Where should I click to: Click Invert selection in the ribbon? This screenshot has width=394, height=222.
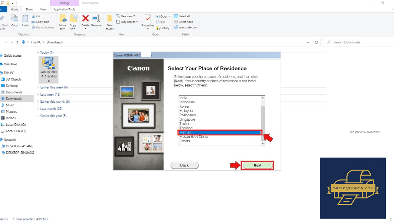(x=186, y=27)
